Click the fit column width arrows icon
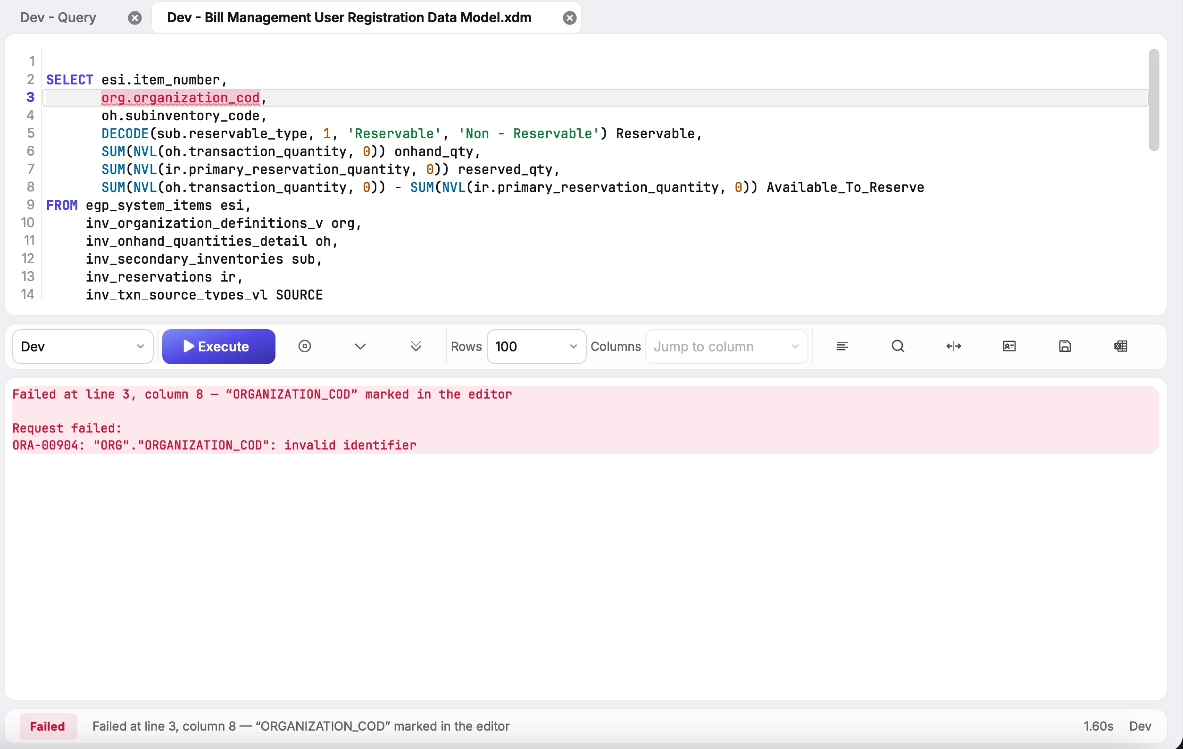The width and height of the screenshot is (1183, 749). tap(953, 346)
